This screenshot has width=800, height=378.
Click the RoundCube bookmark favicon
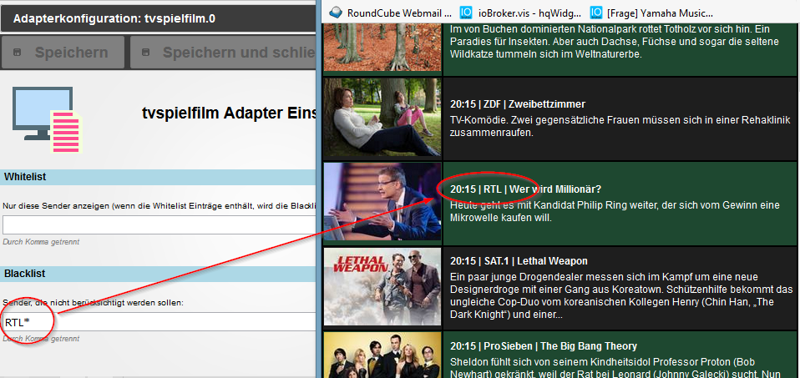pos(336,13)
